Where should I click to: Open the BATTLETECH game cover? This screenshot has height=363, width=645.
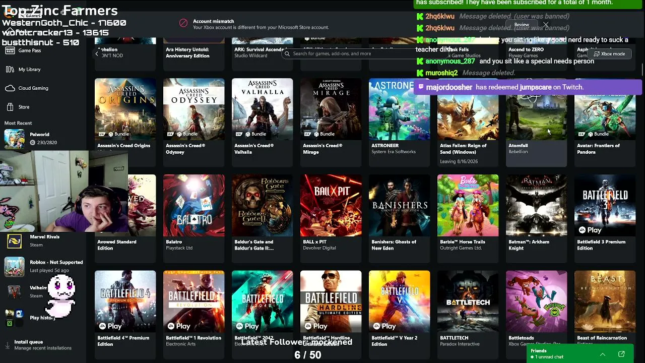(468, 301)
